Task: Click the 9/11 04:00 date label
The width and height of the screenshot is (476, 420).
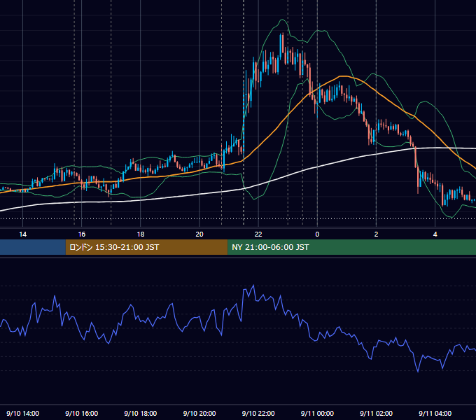Action: coord(435,413)
